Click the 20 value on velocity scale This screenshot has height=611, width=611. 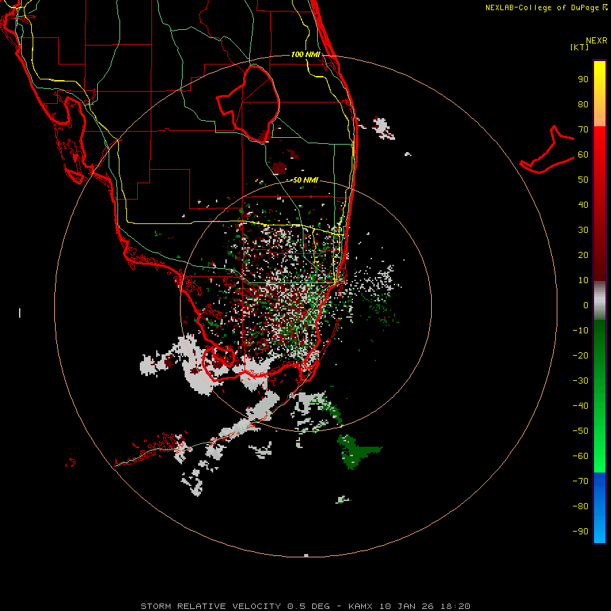(x=583, y=255)
